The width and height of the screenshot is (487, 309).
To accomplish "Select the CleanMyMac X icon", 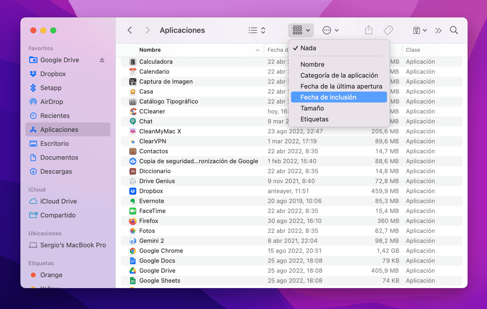I will (133, 131).
